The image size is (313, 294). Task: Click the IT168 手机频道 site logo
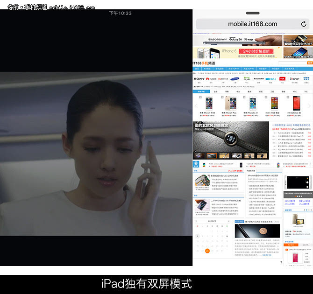click(204, 63)
